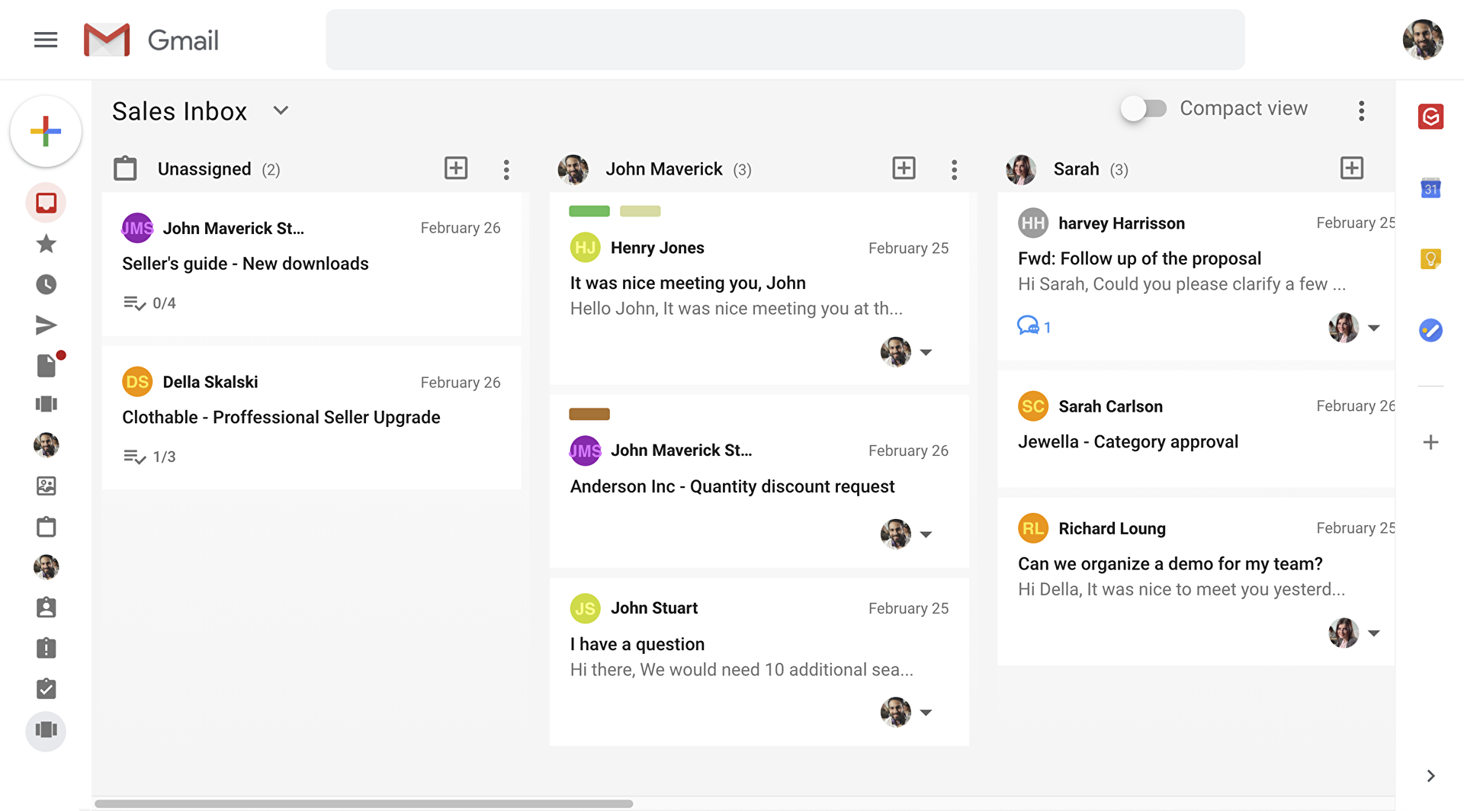Open Google Calendar icon in right panel
The image size is (1464, 811).
point(1430,188)
